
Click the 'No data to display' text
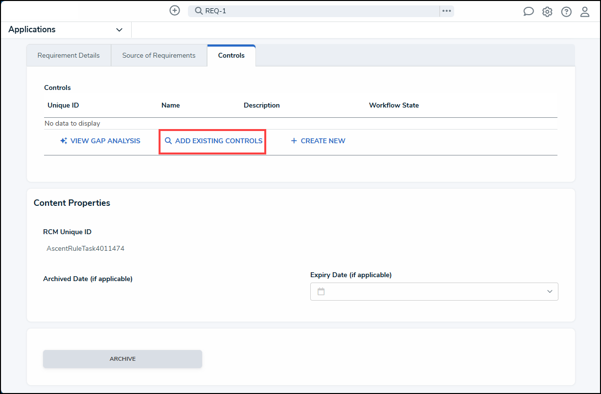[72, 124]
